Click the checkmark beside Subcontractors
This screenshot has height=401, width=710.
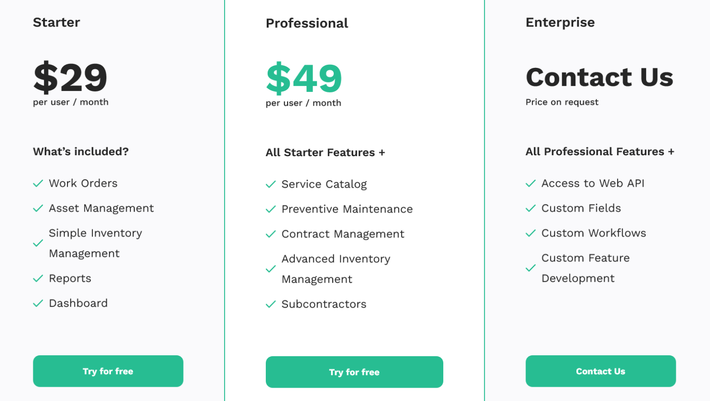271,304
